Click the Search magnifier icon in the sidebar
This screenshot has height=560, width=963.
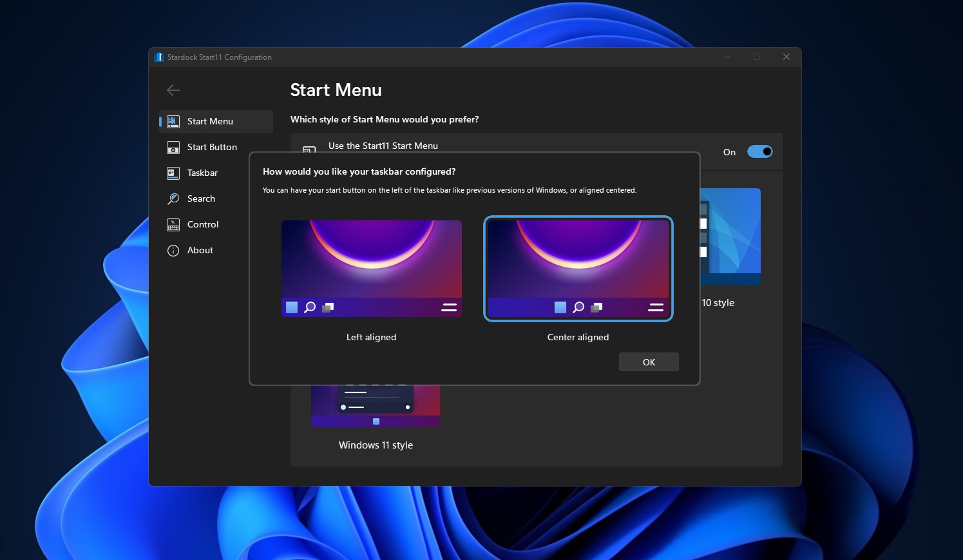(172, 198)
